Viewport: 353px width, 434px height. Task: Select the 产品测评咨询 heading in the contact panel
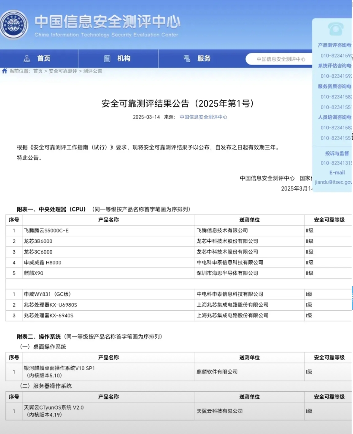[334, 45]
